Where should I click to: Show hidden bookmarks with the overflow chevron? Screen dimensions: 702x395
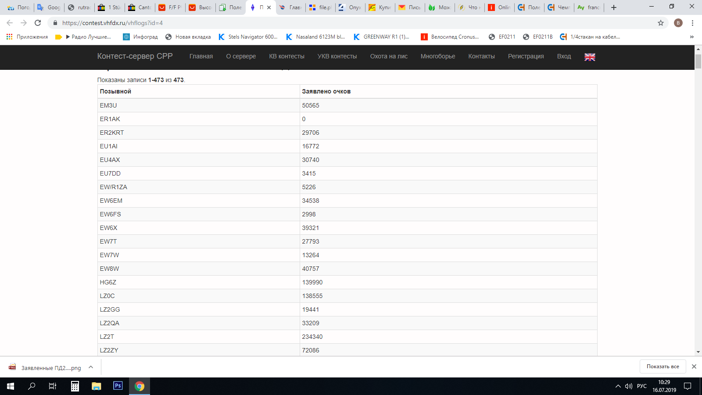click(691, 37)
